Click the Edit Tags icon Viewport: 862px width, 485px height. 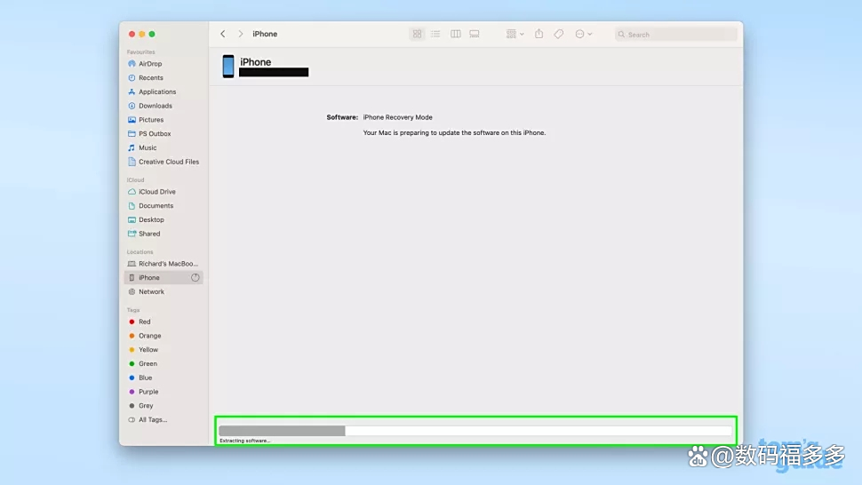pos(559,34)
